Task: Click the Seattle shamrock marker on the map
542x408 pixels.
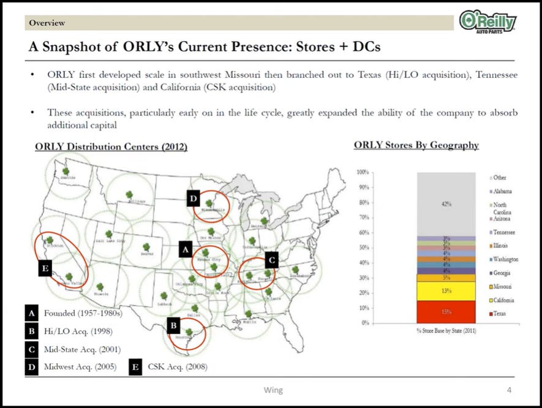Action: [x=66, y=171]
